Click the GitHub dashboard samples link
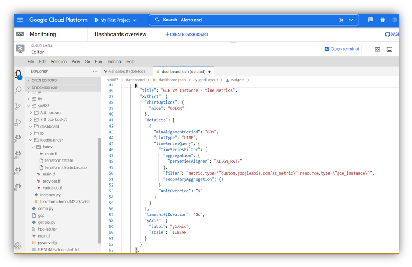Screen dimensions: 412x267 click(392, 34)
